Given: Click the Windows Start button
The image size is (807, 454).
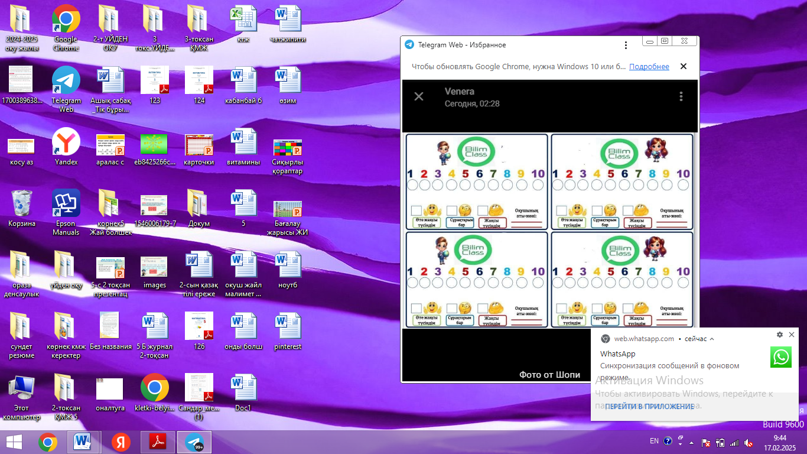Looking at the screenshot, I should (x=14, y=442).
